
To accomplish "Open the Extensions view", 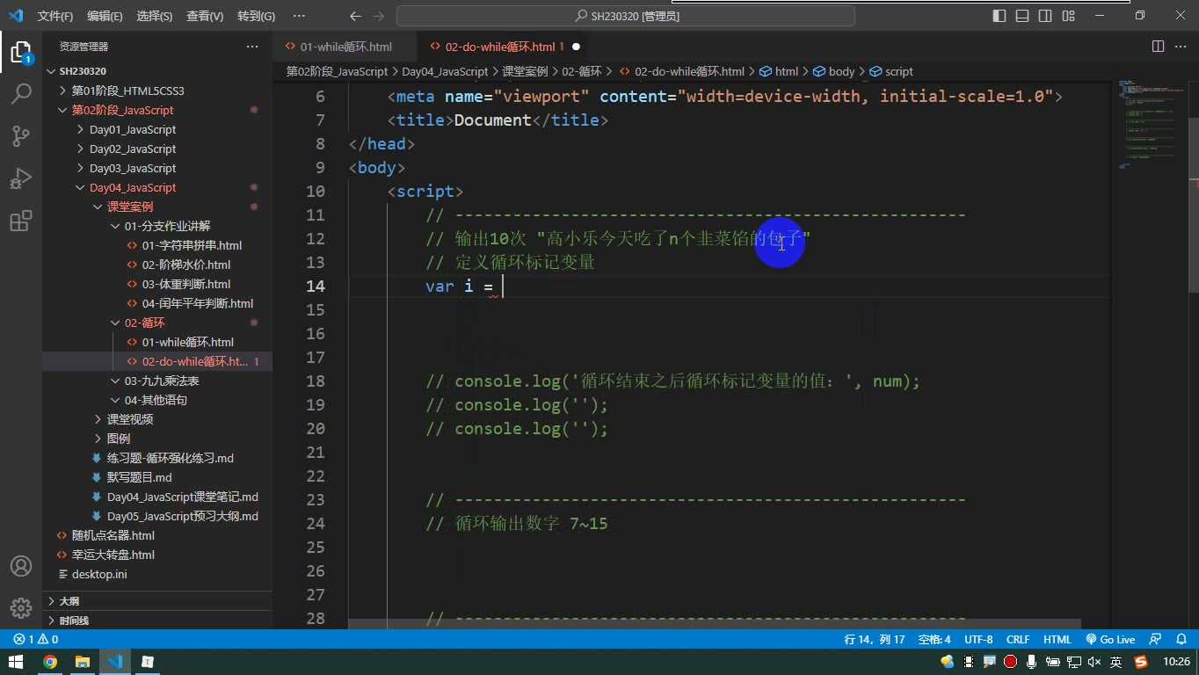I will [x=20, y=220].
